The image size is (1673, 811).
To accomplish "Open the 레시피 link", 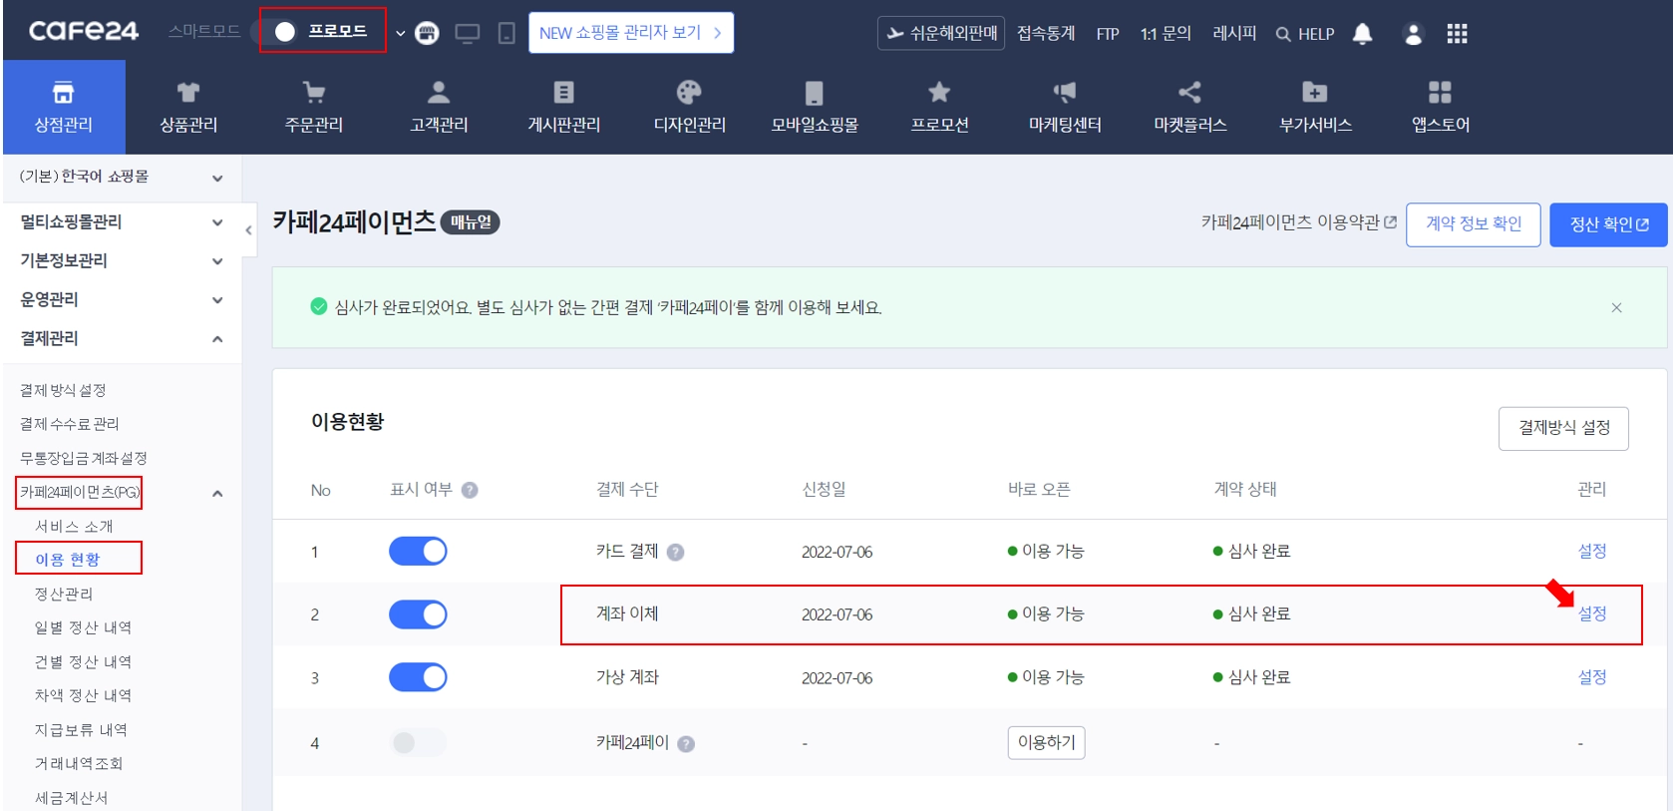I will coord(1234,33).
